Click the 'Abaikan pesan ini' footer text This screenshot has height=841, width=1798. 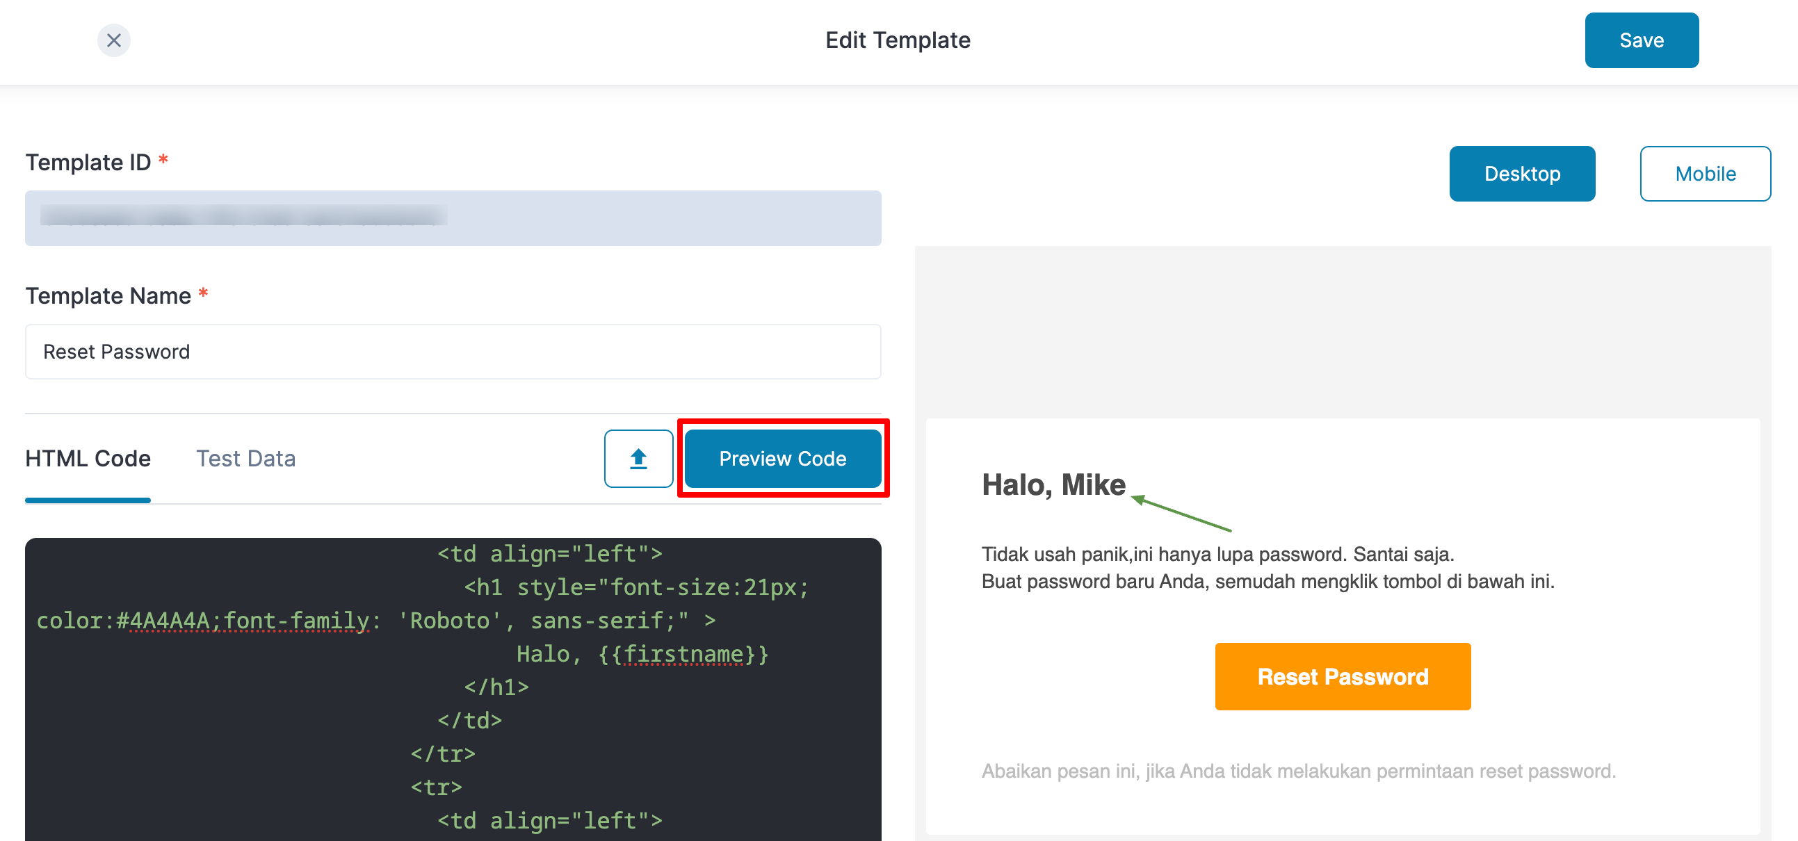click(x=1298, y=771)
